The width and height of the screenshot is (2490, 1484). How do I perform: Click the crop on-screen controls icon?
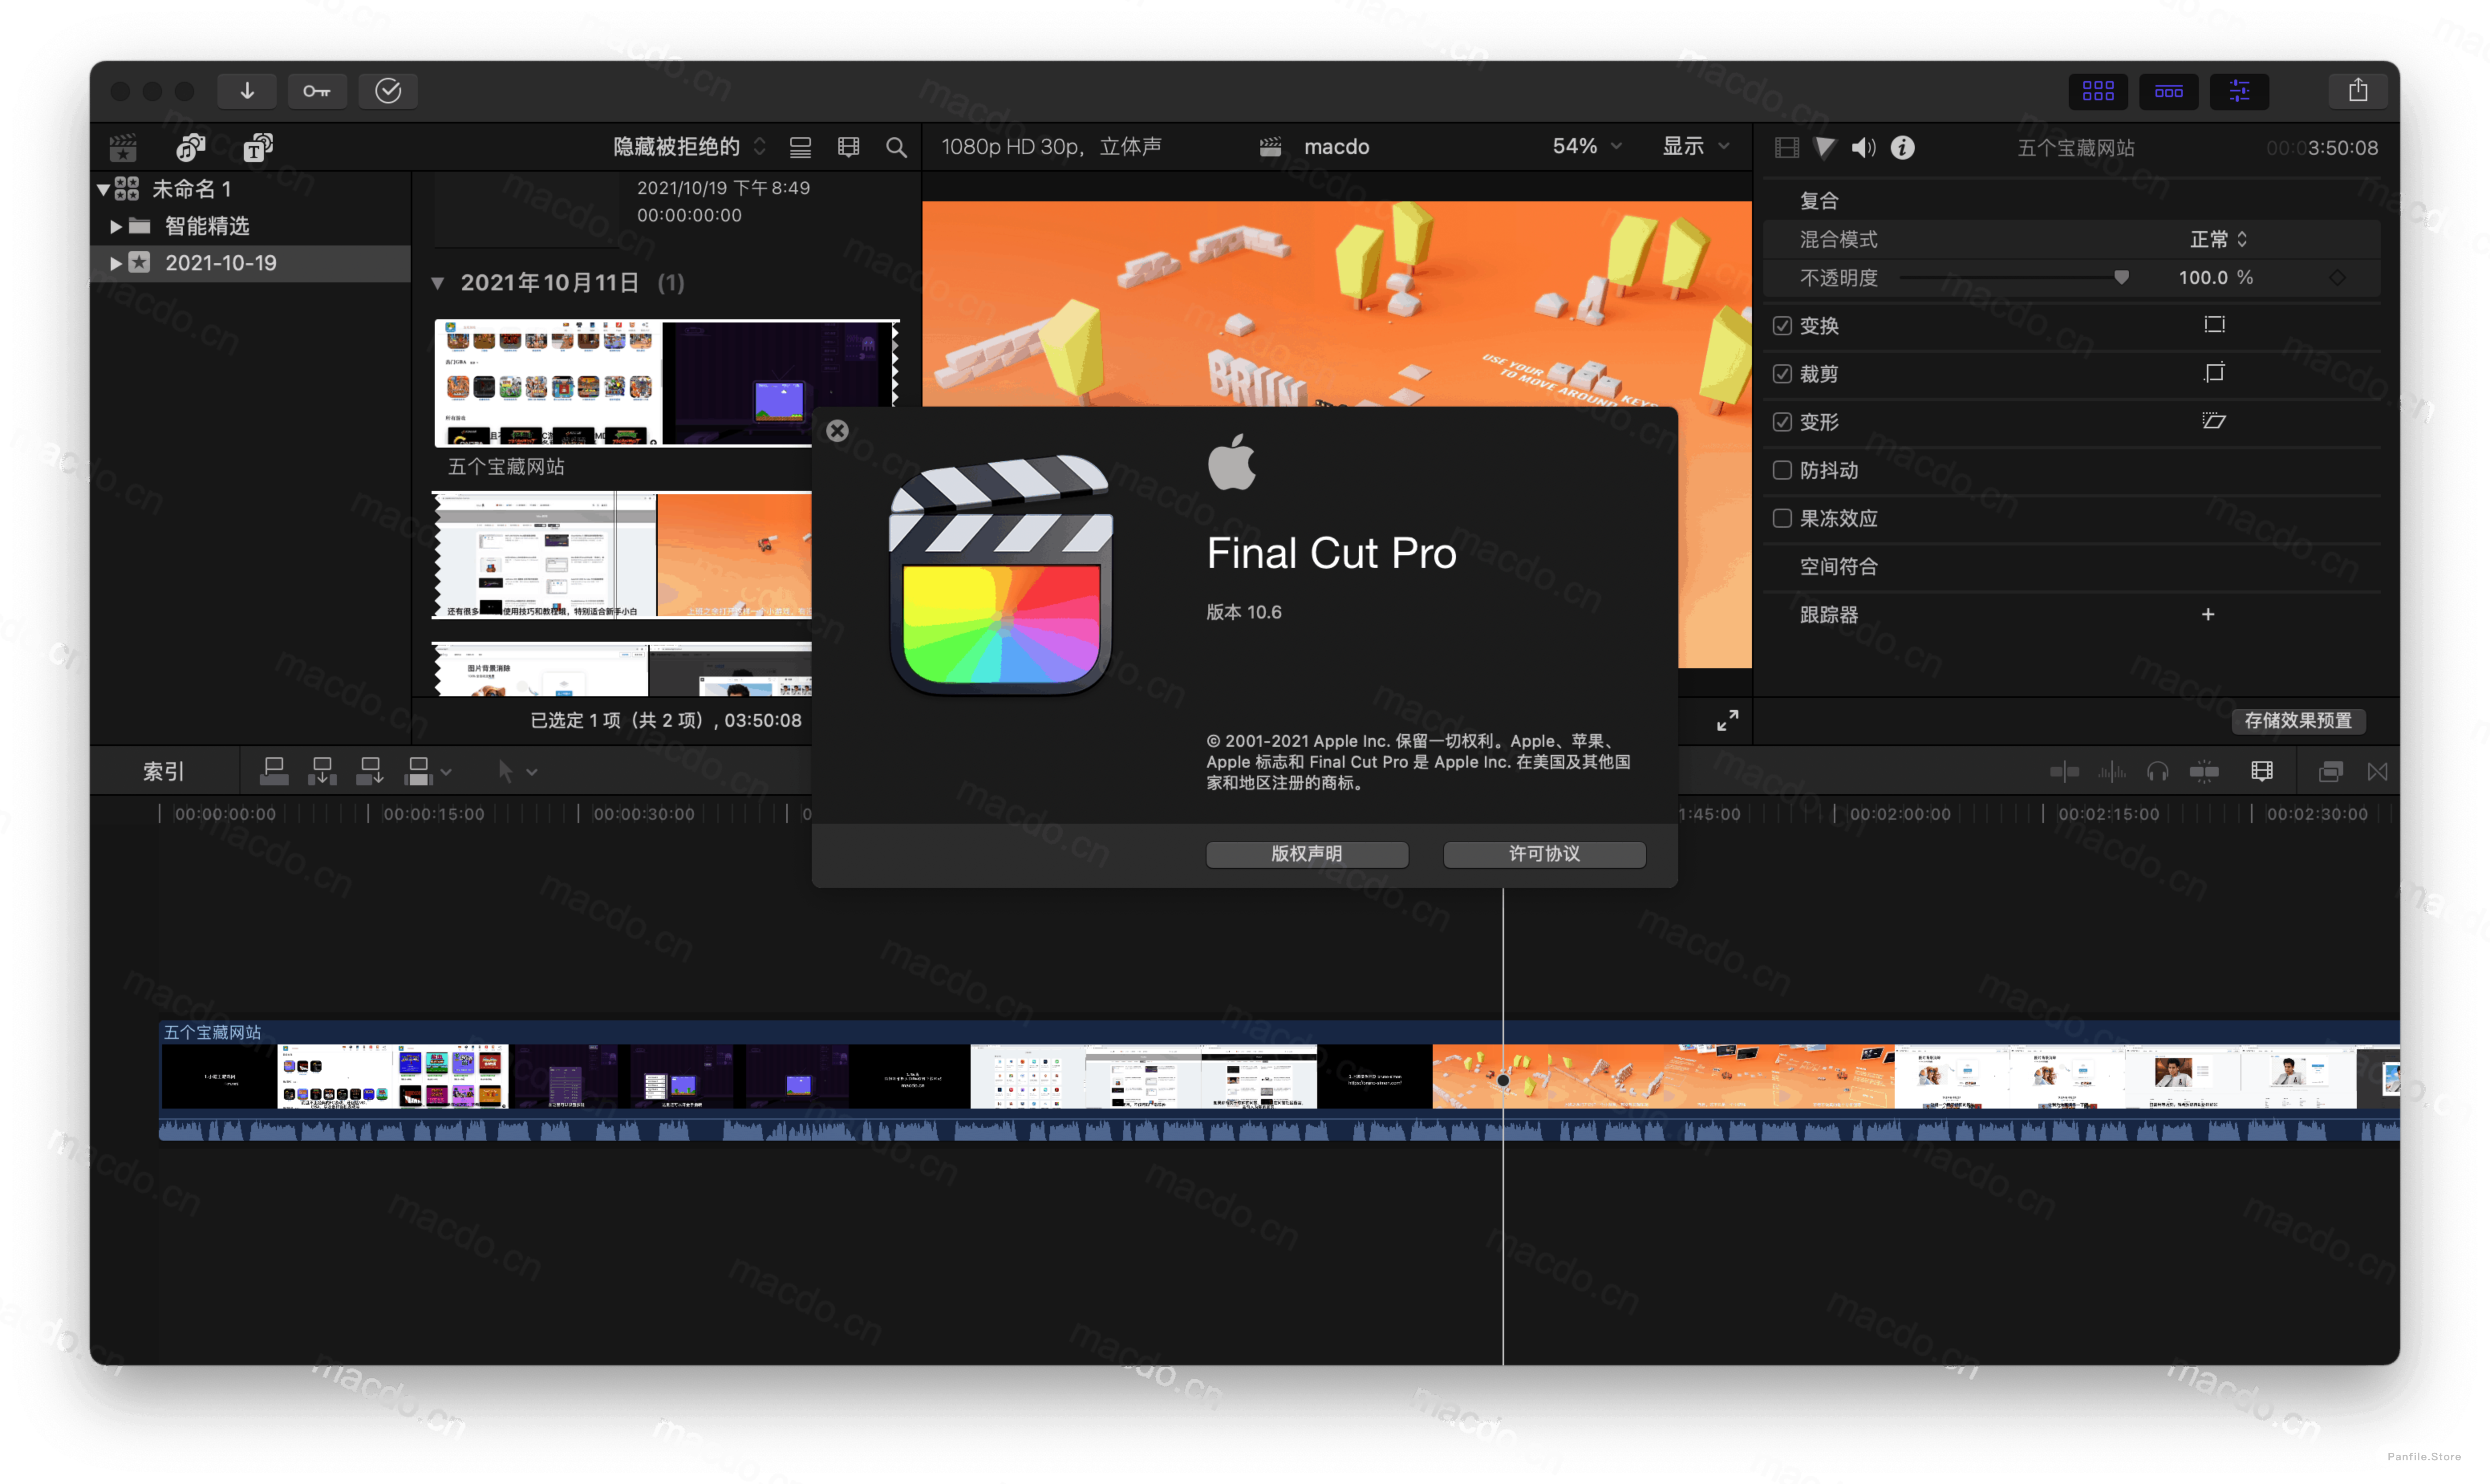(x=2214, y=373)
